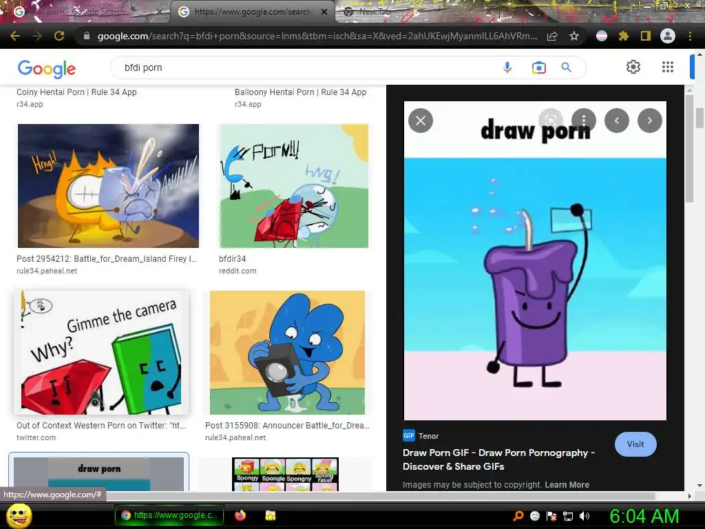This screenshot has width=705, height=529.
Task: Click the Visit button
Action: click(635, 444)
